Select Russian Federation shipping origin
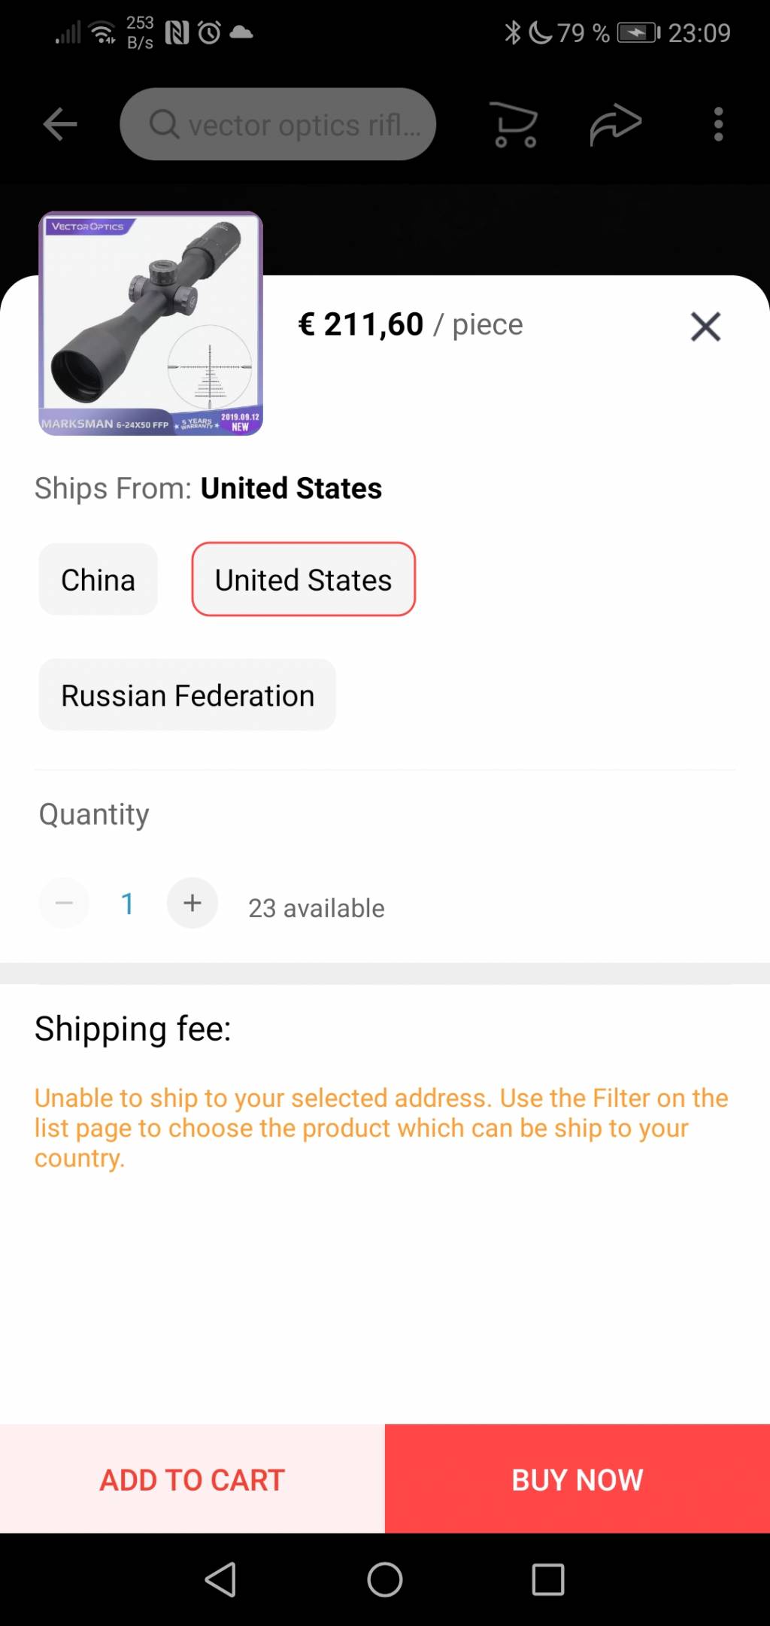 tap(187, 695)
